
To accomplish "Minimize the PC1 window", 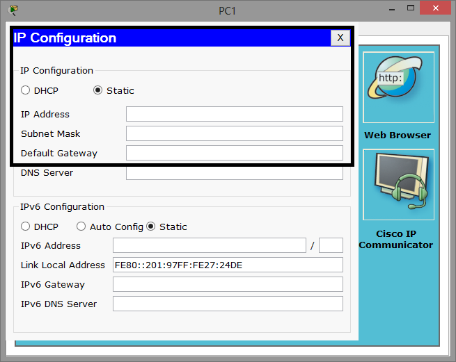I will [x=392, y=9].
